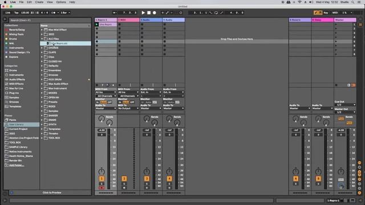Screen dimensions: 365x205
Task: Open the Templates category
Action: (15, 106)
